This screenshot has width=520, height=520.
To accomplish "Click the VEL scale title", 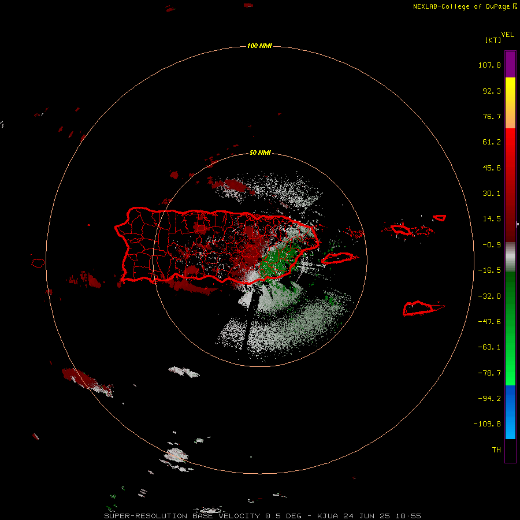I will [x=507, y=35].
